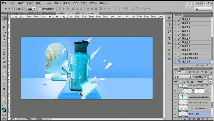The width and height of the screenshot is (214, 121).
Task: Select the Quick Selection tool
Action: coord(4,31)
